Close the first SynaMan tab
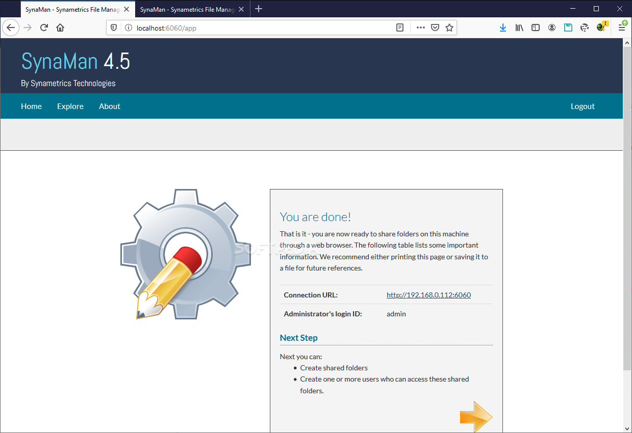Screen dimensions: 632x433 tap(127, 9)
